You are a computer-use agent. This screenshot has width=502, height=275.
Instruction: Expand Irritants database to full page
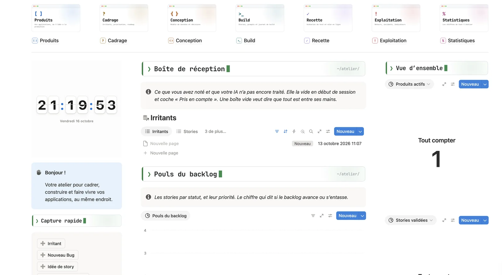[x=319, y=131]
